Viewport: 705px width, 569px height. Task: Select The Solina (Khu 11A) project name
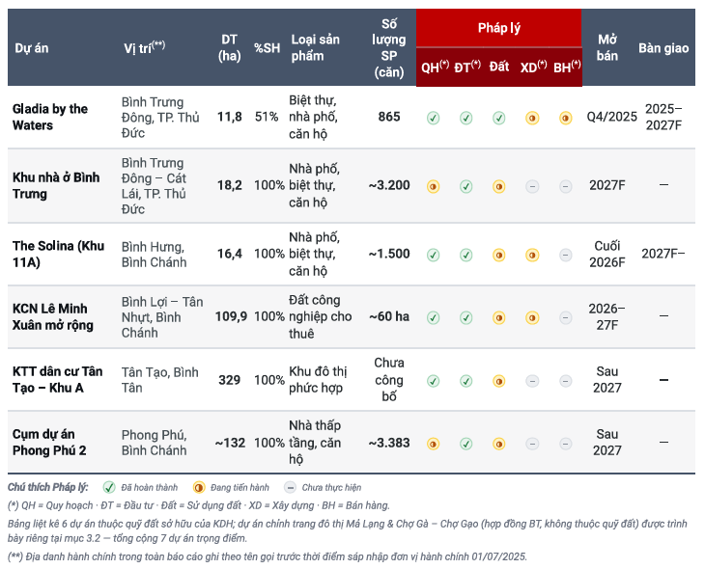tap(59, 254)
